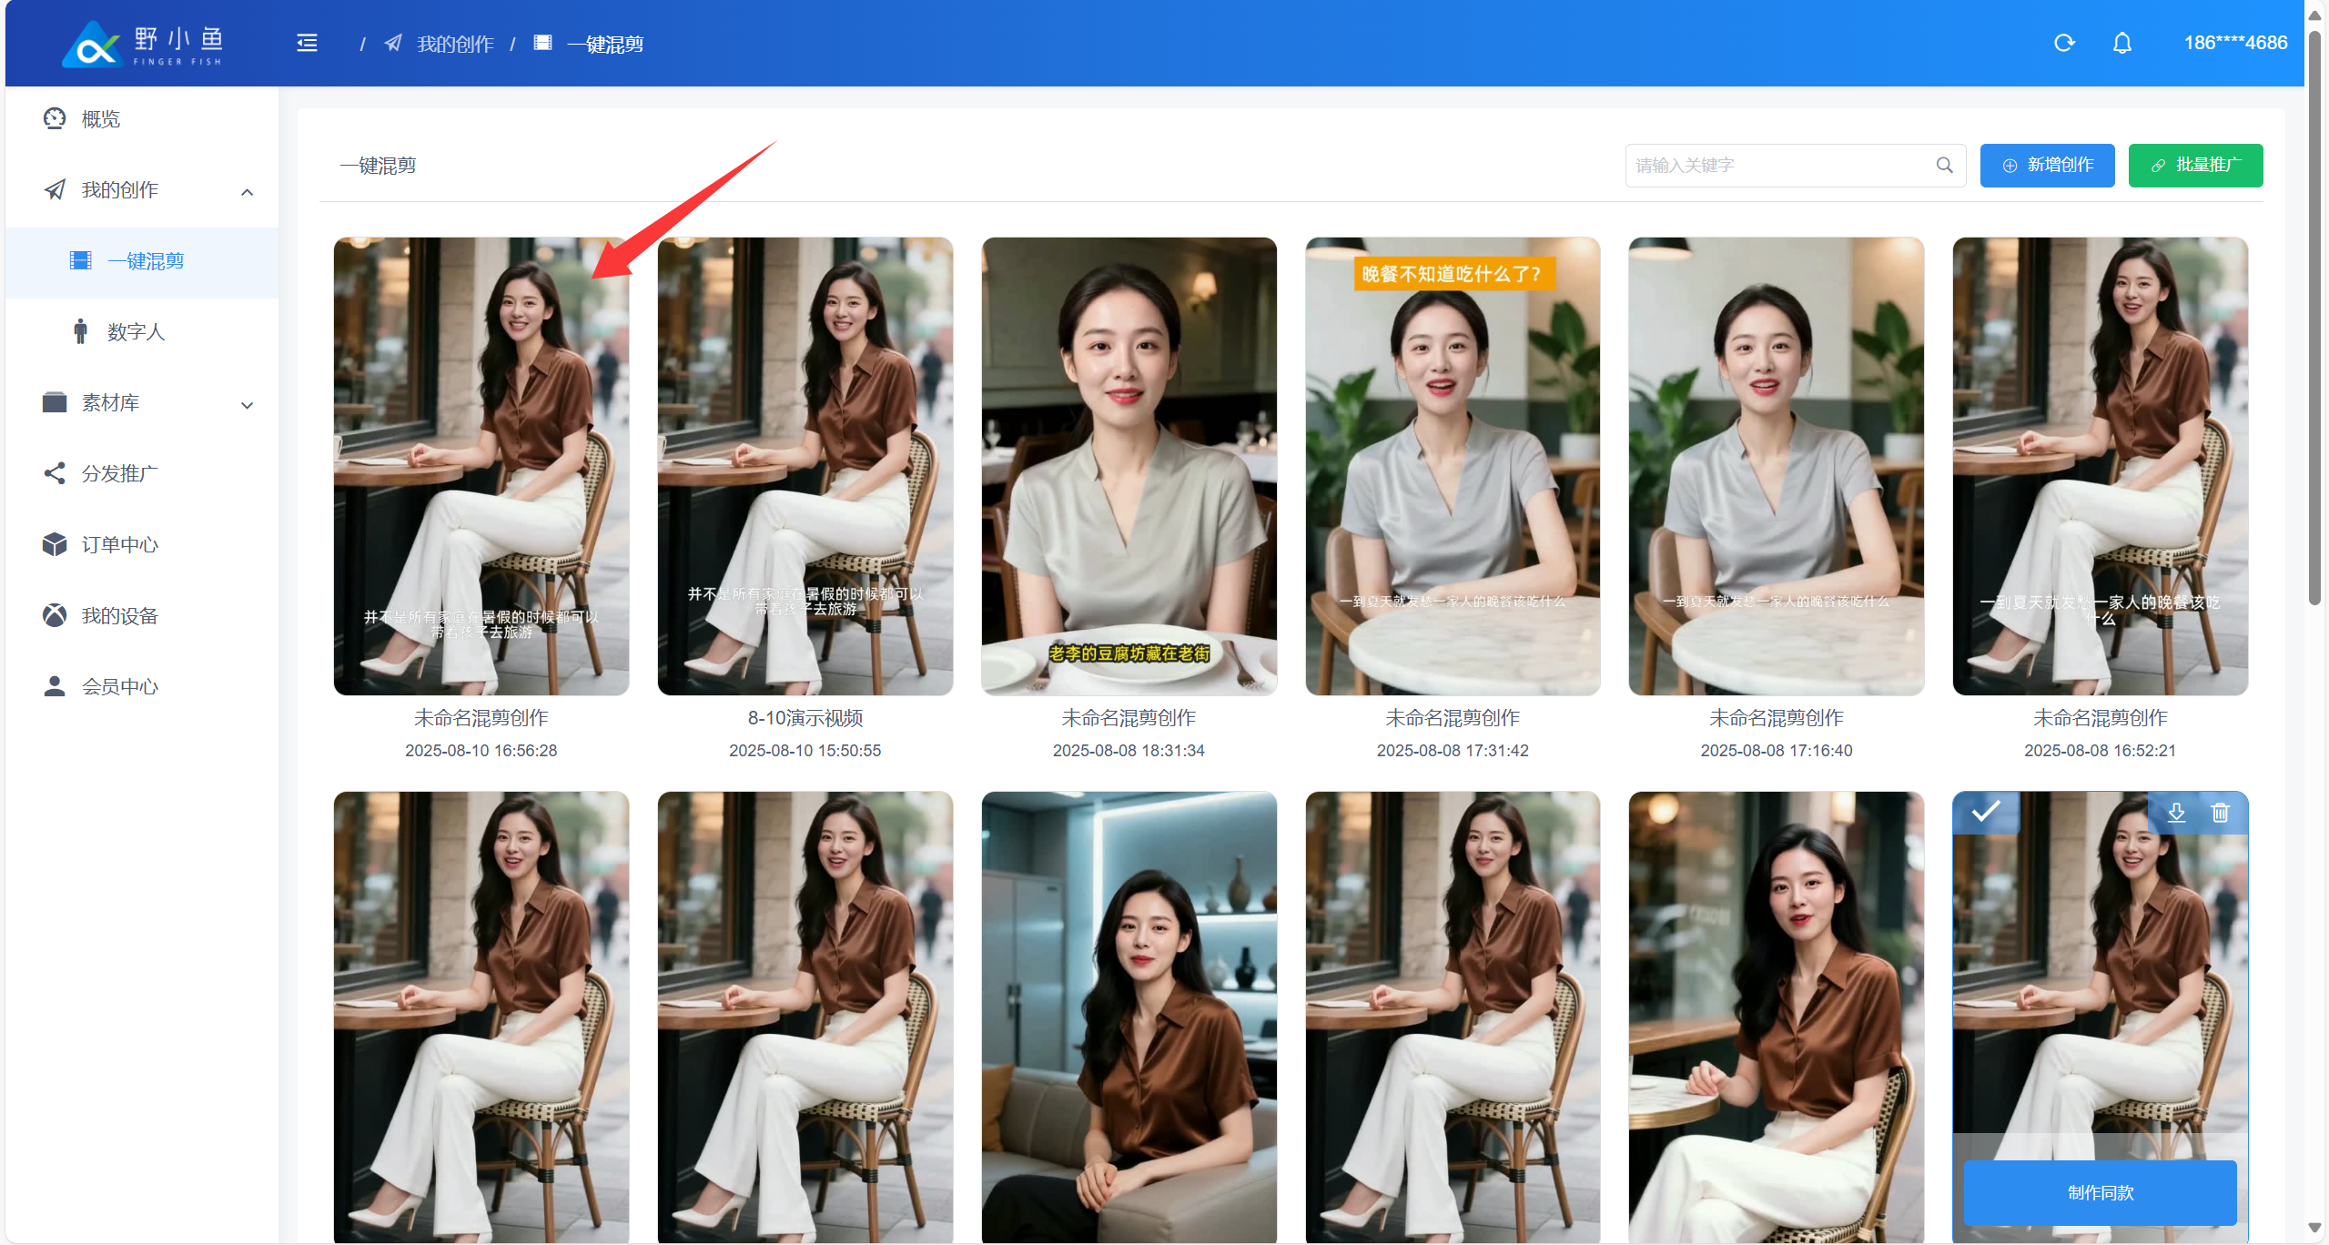The width and height of the screenshot is (2329, 1245).
Task: Open 我的设备 in the sidebar
Action: coord(120,616)
